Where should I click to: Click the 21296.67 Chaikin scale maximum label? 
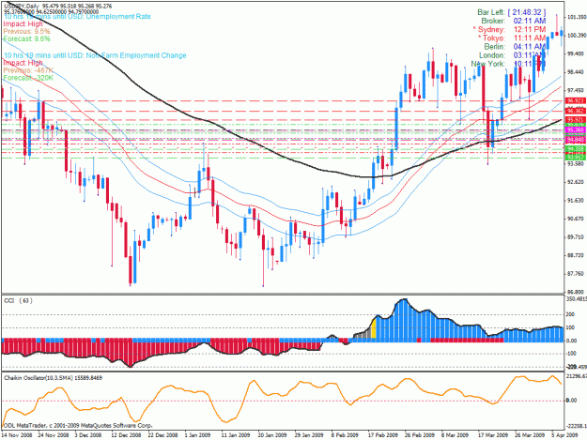(x=577, y=375)
